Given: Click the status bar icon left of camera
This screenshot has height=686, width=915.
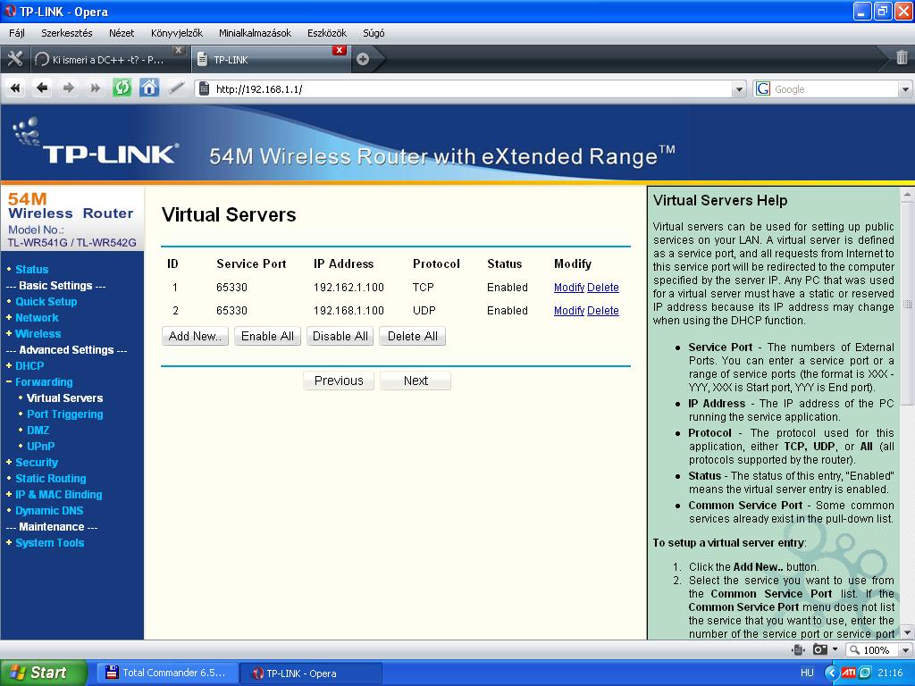Looking at the screenshot, I should (x=798, y=649).
